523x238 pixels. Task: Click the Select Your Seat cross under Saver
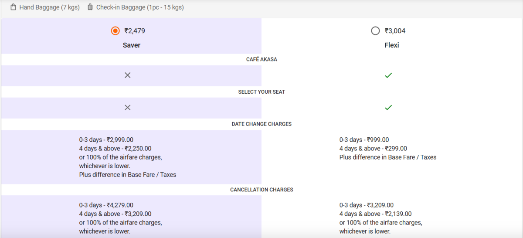click(127, 108)
